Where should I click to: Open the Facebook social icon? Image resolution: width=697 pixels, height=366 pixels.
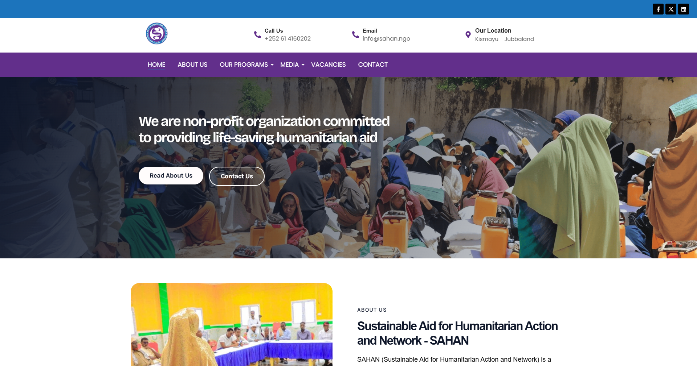(x=658, y=9)
